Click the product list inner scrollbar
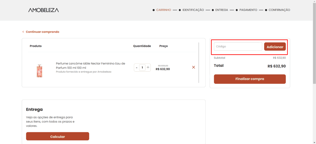 coord(199,62)
